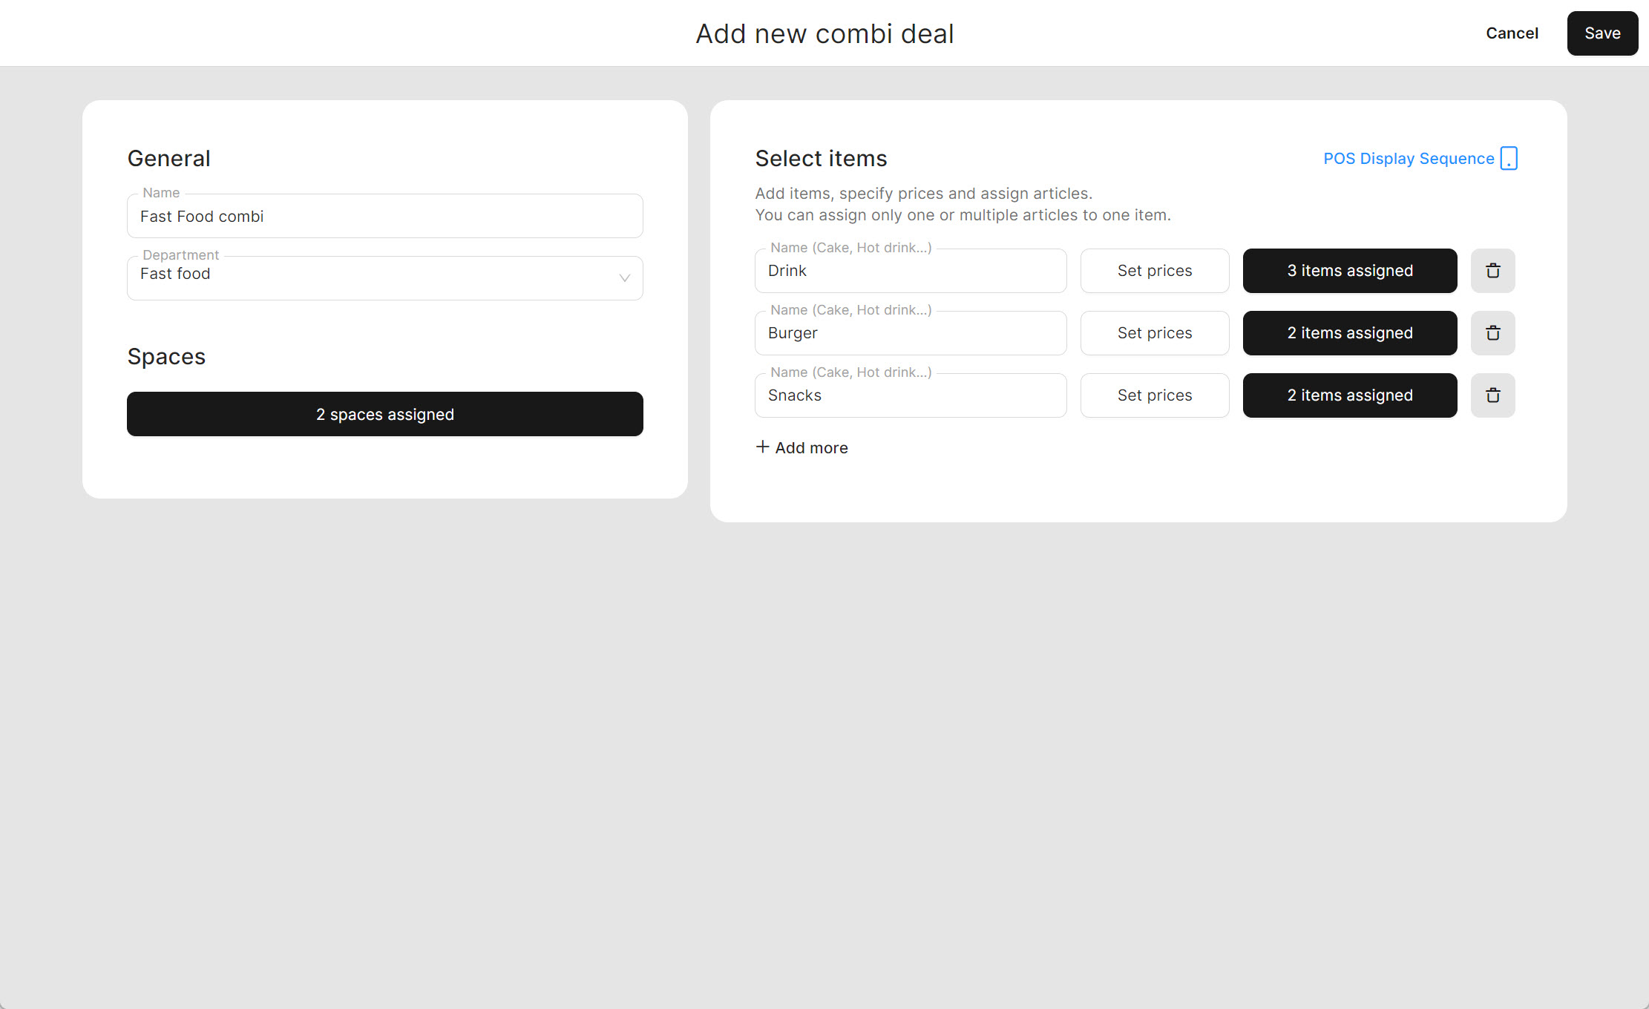Set prices for the Snacks item
1649x1009 pixels.
[1154, 395]
